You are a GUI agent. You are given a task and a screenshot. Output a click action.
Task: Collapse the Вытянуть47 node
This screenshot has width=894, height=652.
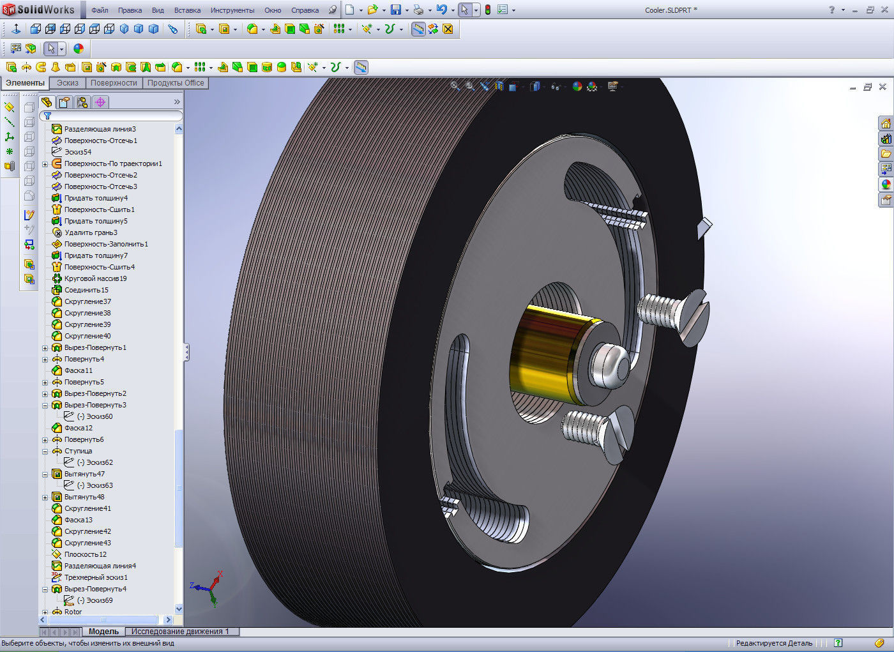point(45,474)
